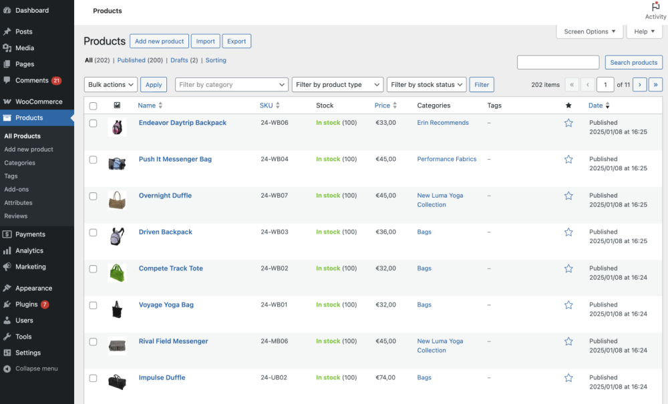Sort products by Name column
This screenshot has width=668, height=404.
coord(150,105)
